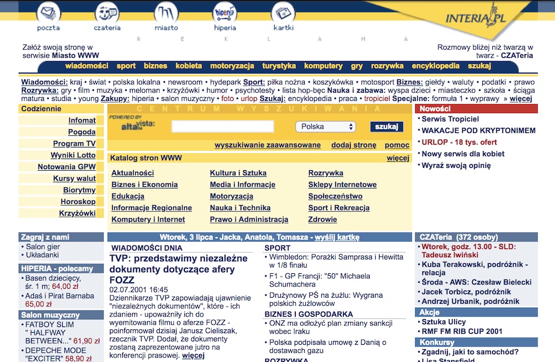Open Sport i Rekreacja category
Viewport: 555px width, 362px height.
(x=339, y=208)
